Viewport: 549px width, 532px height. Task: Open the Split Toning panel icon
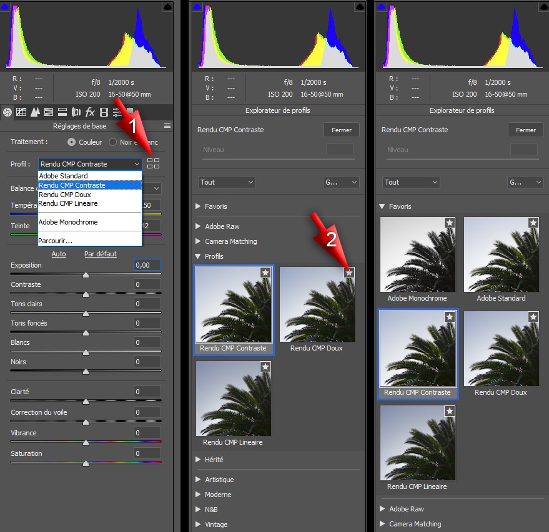point(62,112)
